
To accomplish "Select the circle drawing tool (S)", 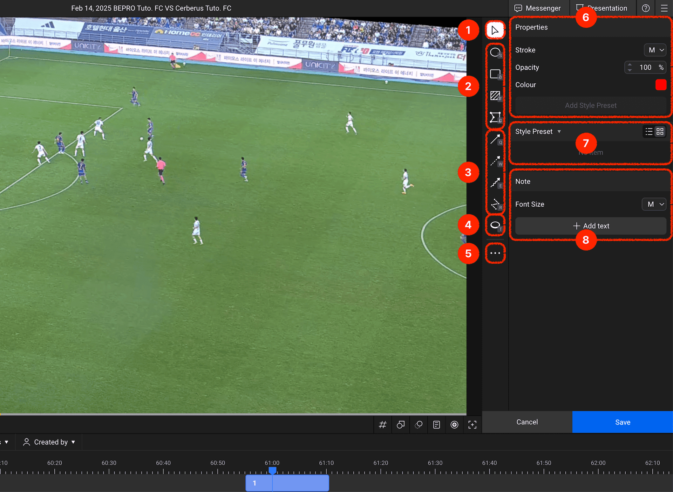I will coord(495,53).
